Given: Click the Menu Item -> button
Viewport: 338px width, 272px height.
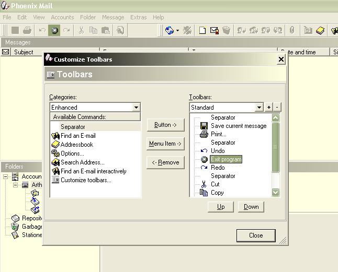Looking at the screenshot, I should pos(165,144).
